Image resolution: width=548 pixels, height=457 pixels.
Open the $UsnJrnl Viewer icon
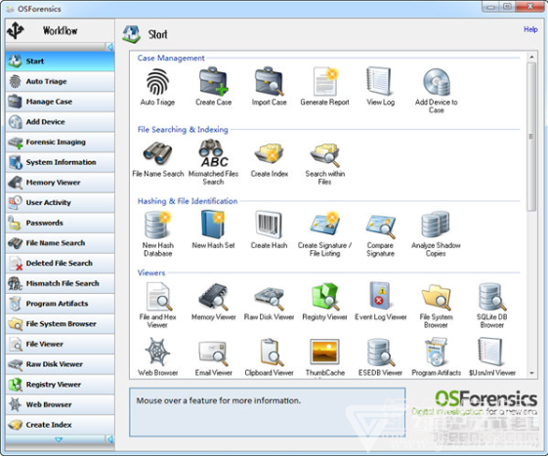click(491, 352)
